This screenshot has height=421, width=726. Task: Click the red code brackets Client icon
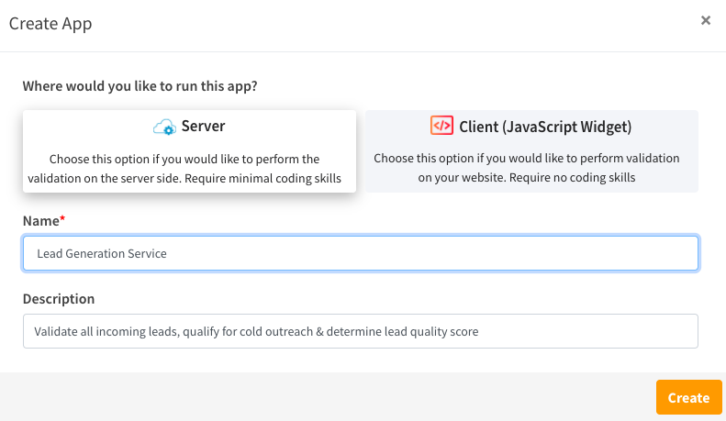coord(441,126)
